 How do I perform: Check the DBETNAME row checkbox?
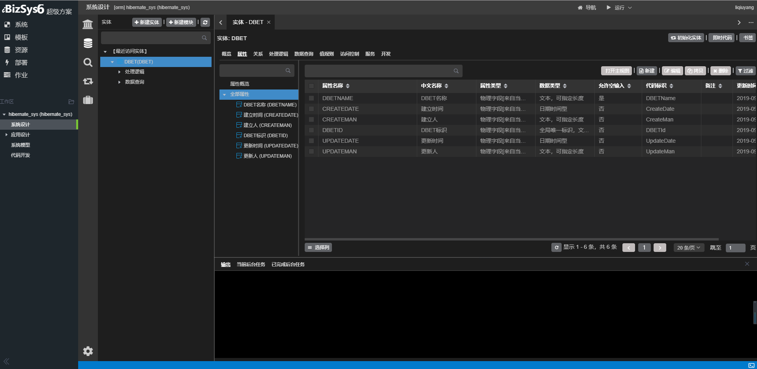coord(311,98)
